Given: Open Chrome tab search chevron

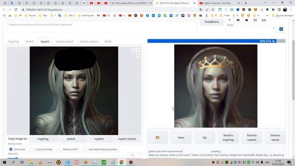Looking at the screenshot, I should [x=265, y=3].
